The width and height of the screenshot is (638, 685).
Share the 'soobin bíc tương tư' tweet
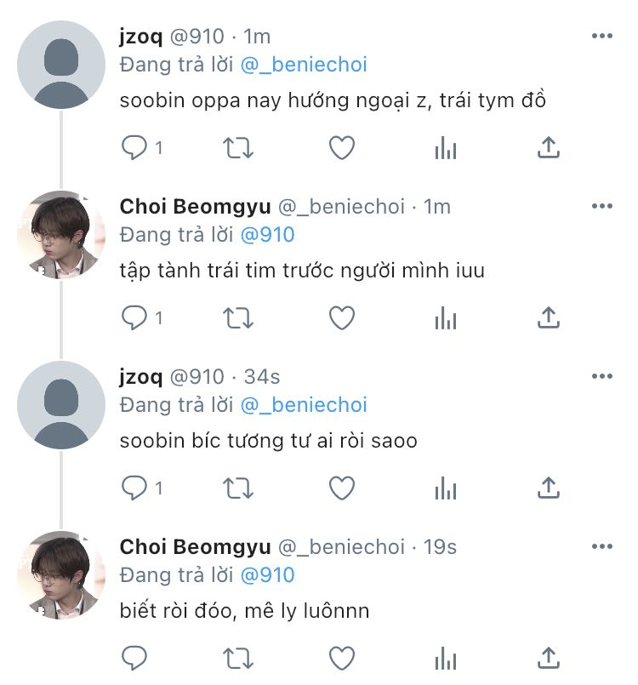[549, 488]
